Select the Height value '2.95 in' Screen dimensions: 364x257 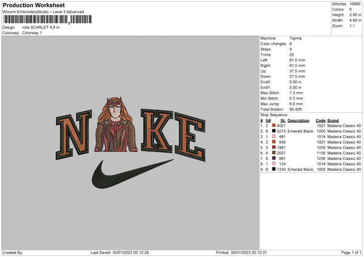click(355, 15)
